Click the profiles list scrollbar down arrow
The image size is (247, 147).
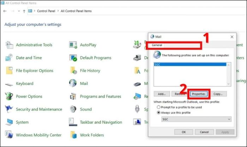pos(229,84)
